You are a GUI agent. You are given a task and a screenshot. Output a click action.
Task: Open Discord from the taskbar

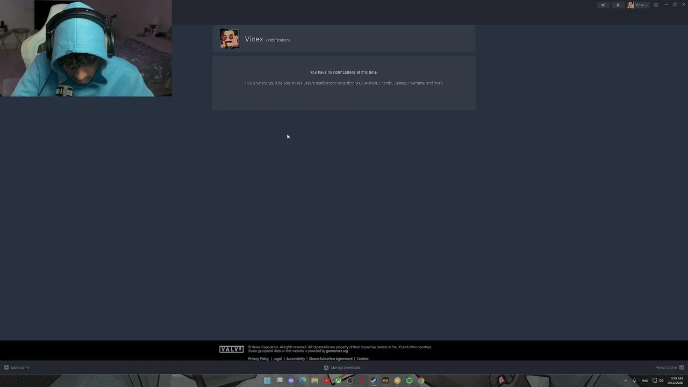pyautogui.click(x=291, y=381)
